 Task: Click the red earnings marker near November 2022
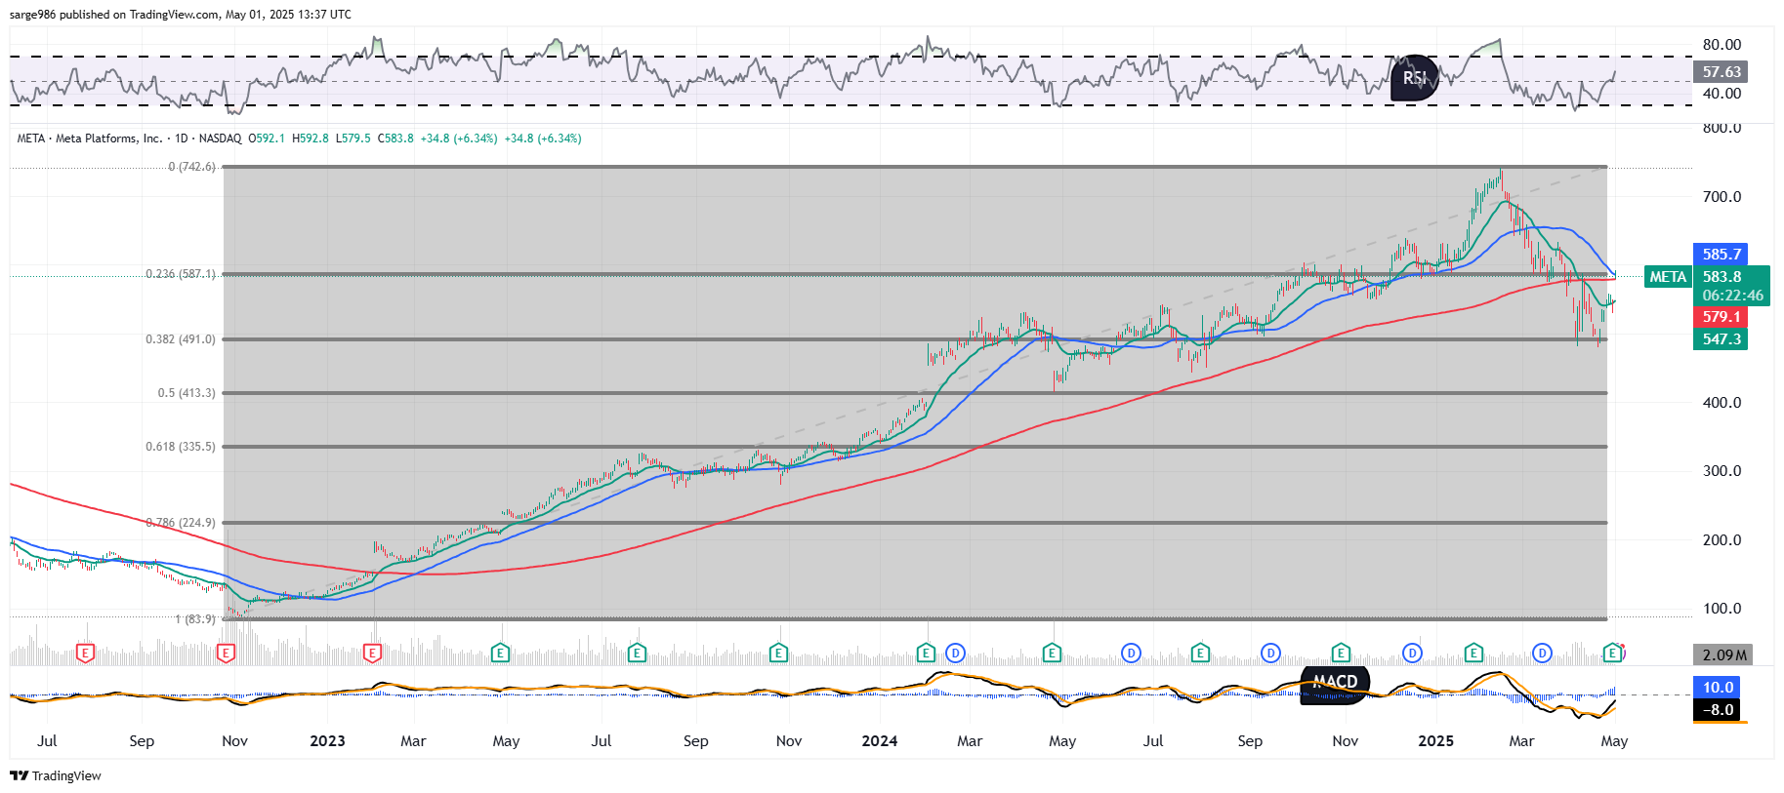(x=227, y=653)
